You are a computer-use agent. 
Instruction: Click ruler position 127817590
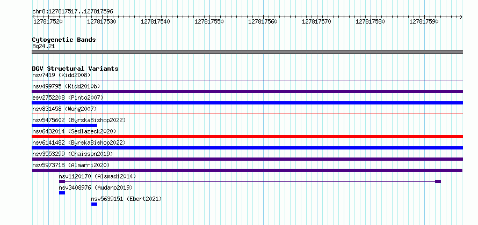424,21
